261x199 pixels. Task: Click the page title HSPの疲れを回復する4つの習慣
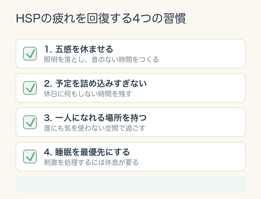(101, 18)
